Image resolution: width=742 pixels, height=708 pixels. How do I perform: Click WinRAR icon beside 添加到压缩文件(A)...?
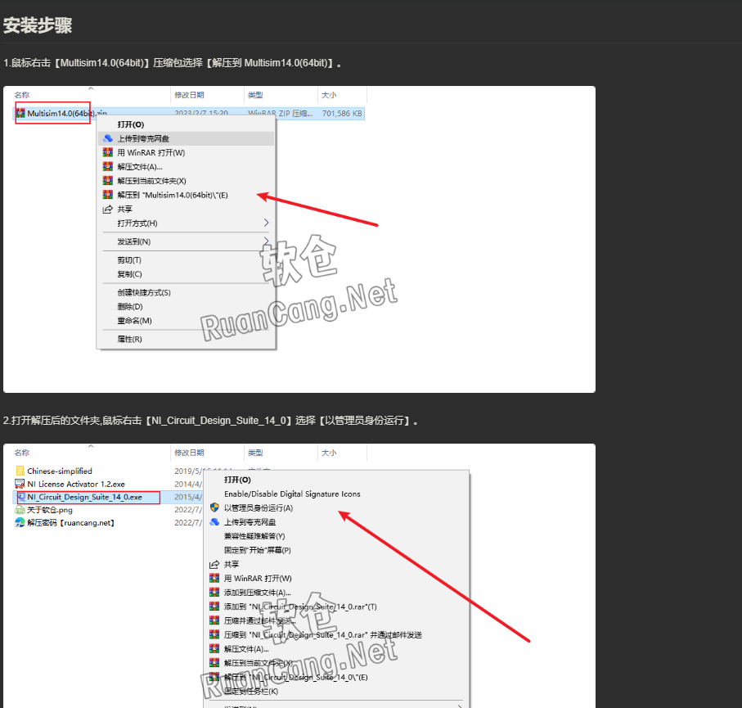(x=214, y=593)
